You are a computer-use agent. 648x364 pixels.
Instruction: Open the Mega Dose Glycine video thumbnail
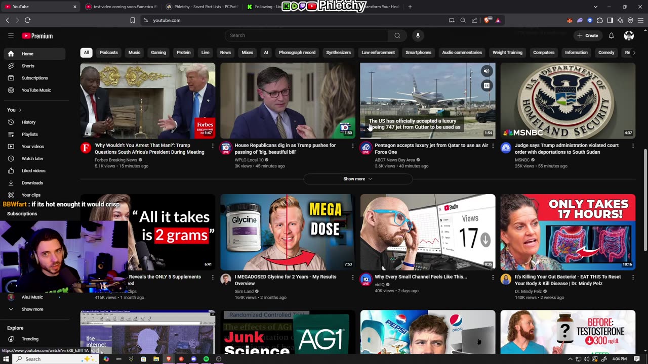click(x=288, y=232)
